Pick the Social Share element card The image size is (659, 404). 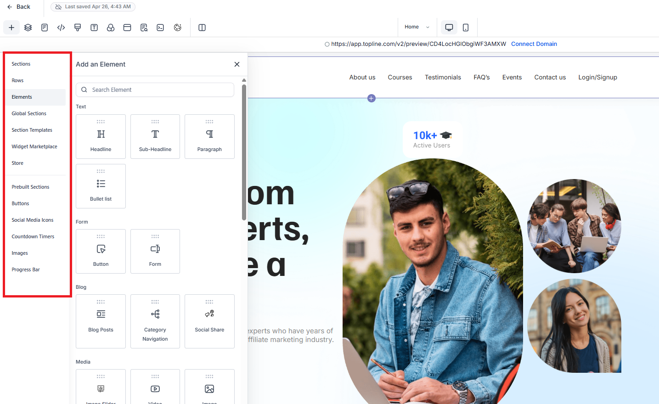[x=209, y=321]
